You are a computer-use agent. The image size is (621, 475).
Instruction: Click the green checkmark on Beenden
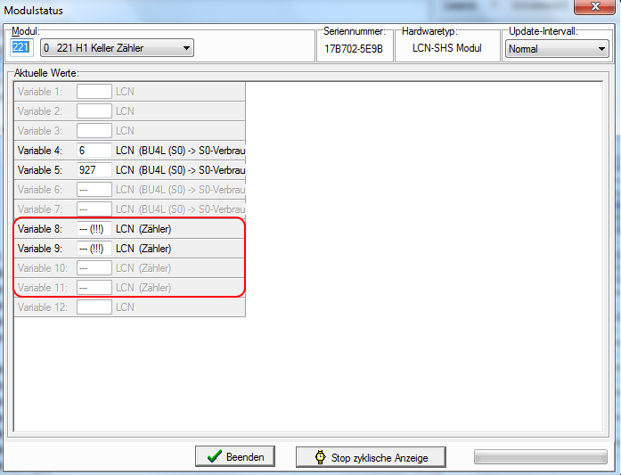click(x=214, y=457)
